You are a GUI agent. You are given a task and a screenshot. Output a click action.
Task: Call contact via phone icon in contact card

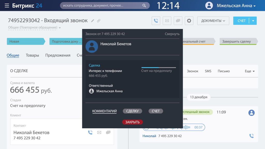[90, 132]
